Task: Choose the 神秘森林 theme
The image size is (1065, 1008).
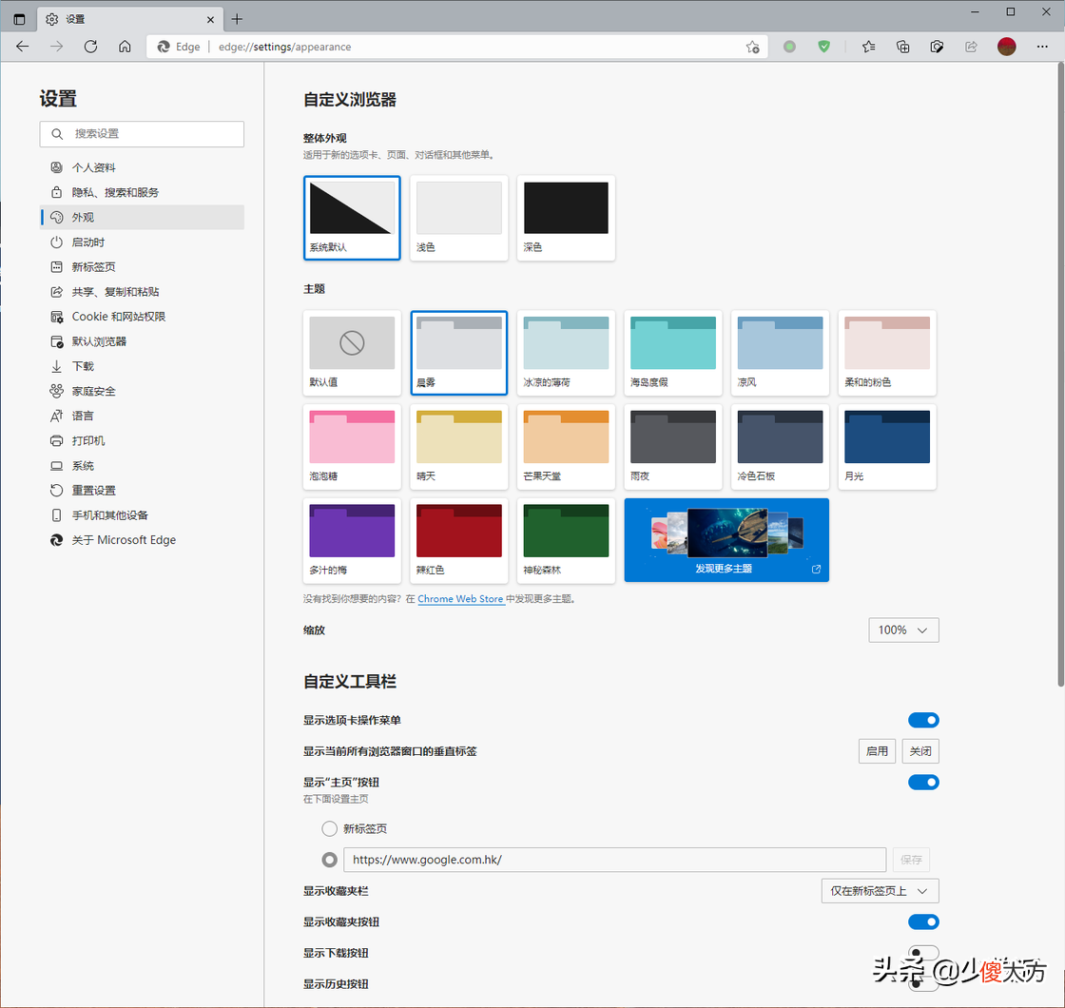Action: pos(566,540)
